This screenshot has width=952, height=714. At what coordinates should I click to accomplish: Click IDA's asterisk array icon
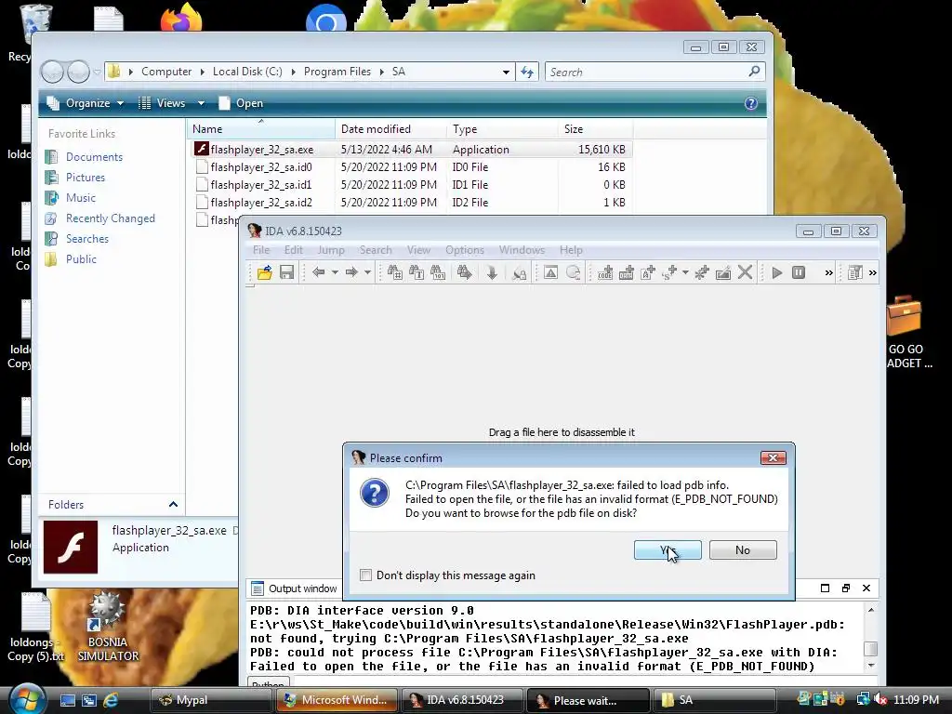pyautogui.click(x=702, y=272)
